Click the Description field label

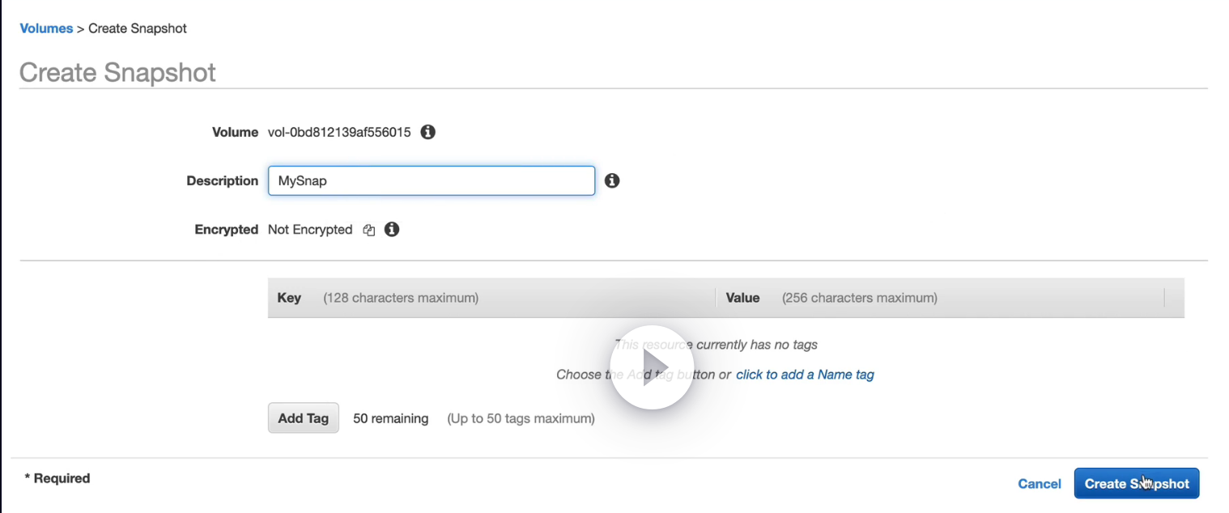pyautogui.click(x=222, y=181)
